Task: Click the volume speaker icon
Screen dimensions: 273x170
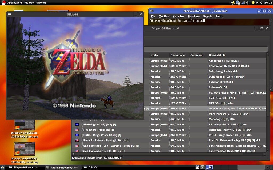Action: [248, 3]
